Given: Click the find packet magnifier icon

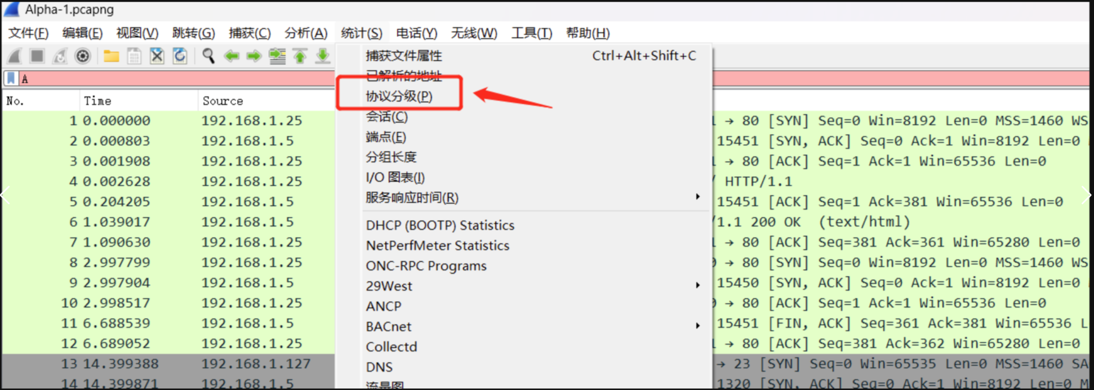Looking at the screenshot, I should coord(208,56).
